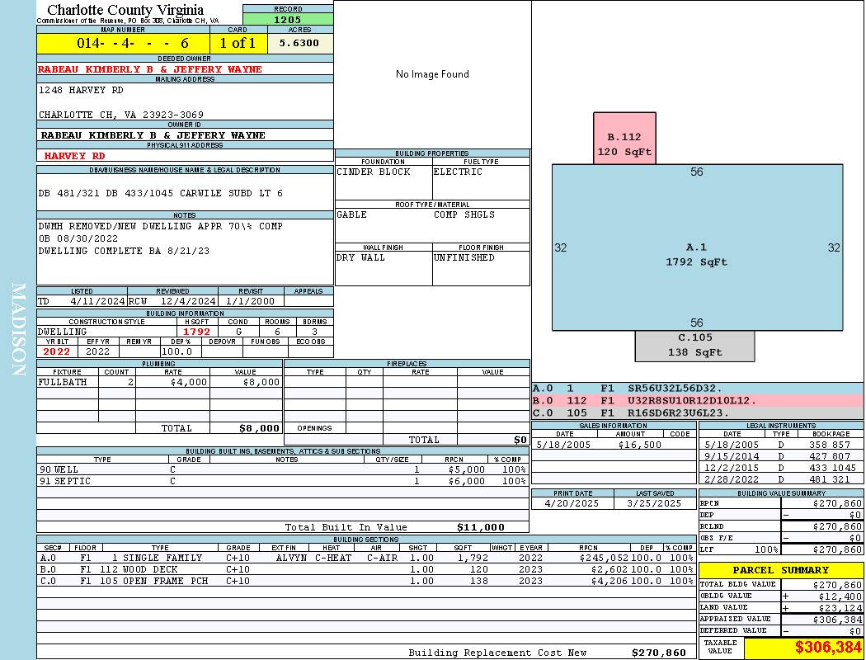
Task: Select the 2/28/2022 legal instrument row
Action: pos(779,479)
